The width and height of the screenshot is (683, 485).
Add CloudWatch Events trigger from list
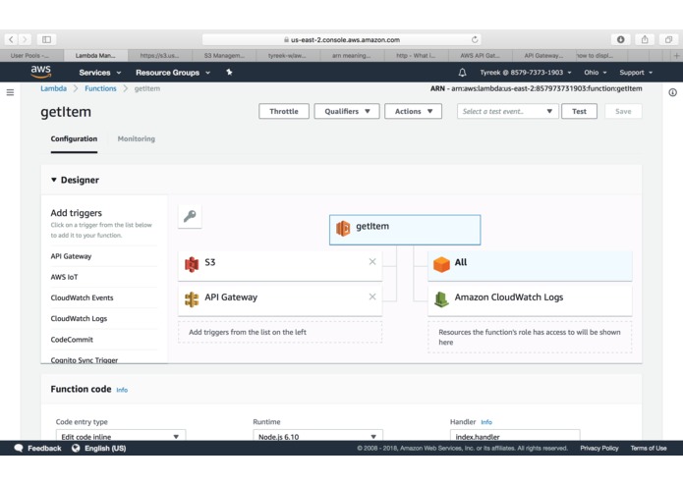pyautogui.click(x=82, y=297)
